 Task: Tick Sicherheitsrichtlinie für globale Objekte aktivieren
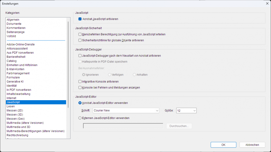(80, 40)
